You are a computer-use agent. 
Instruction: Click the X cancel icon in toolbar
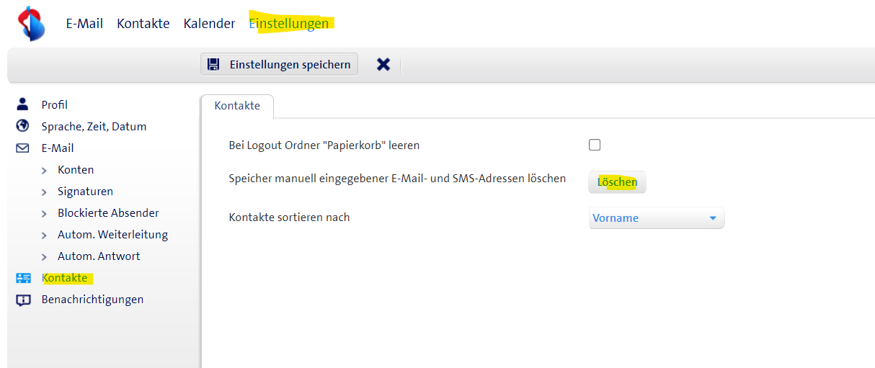[x=383, y=65]
